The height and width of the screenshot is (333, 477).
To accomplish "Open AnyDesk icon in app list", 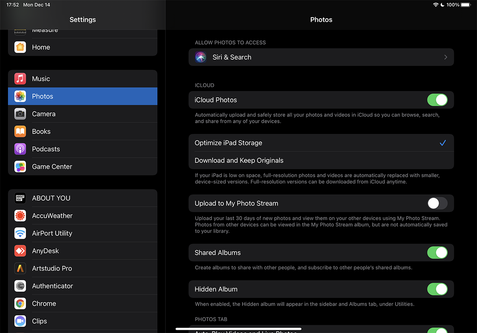I will pos(20,251).
